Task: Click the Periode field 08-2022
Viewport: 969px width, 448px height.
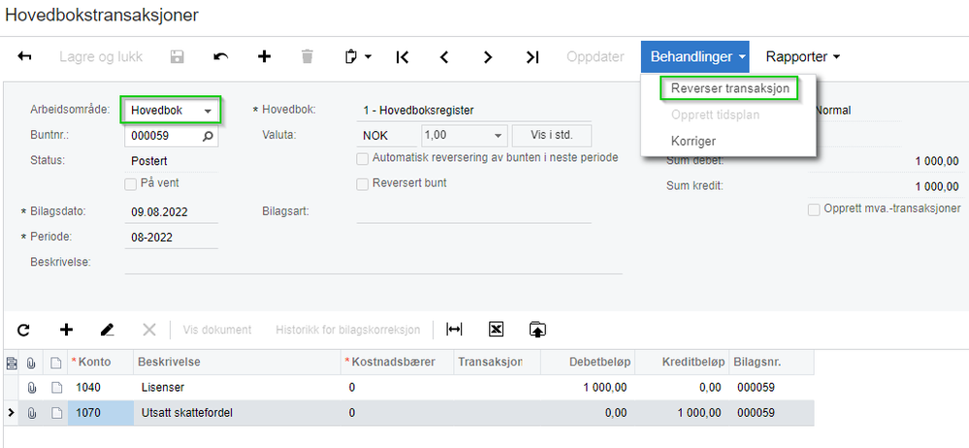Action: [x=171, y=238]
